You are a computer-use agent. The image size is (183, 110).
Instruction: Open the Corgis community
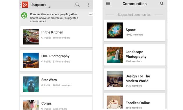pos(56,104)
